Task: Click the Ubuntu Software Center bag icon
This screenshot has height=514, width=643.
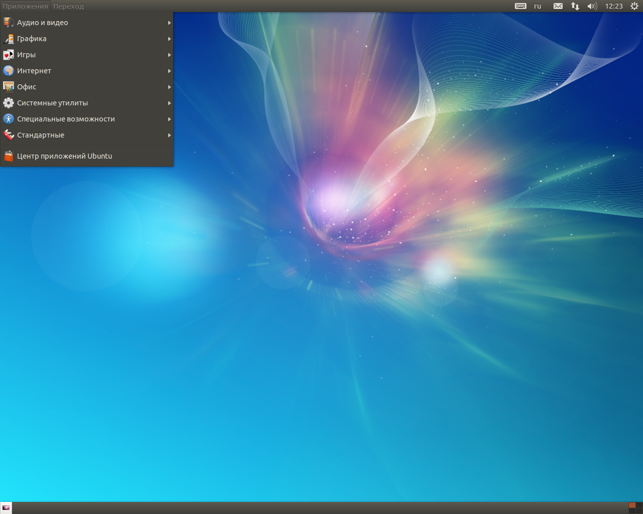Action: (x=9, y=156)
